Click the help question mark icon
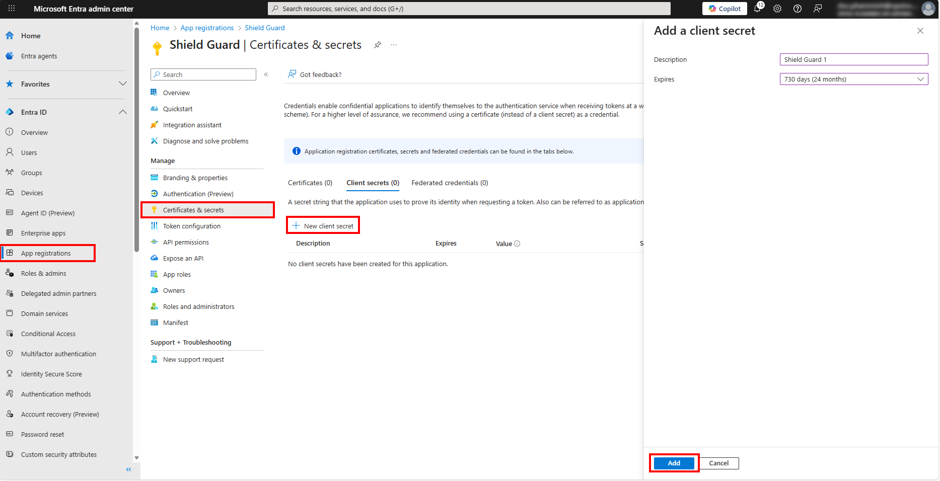 798,9
